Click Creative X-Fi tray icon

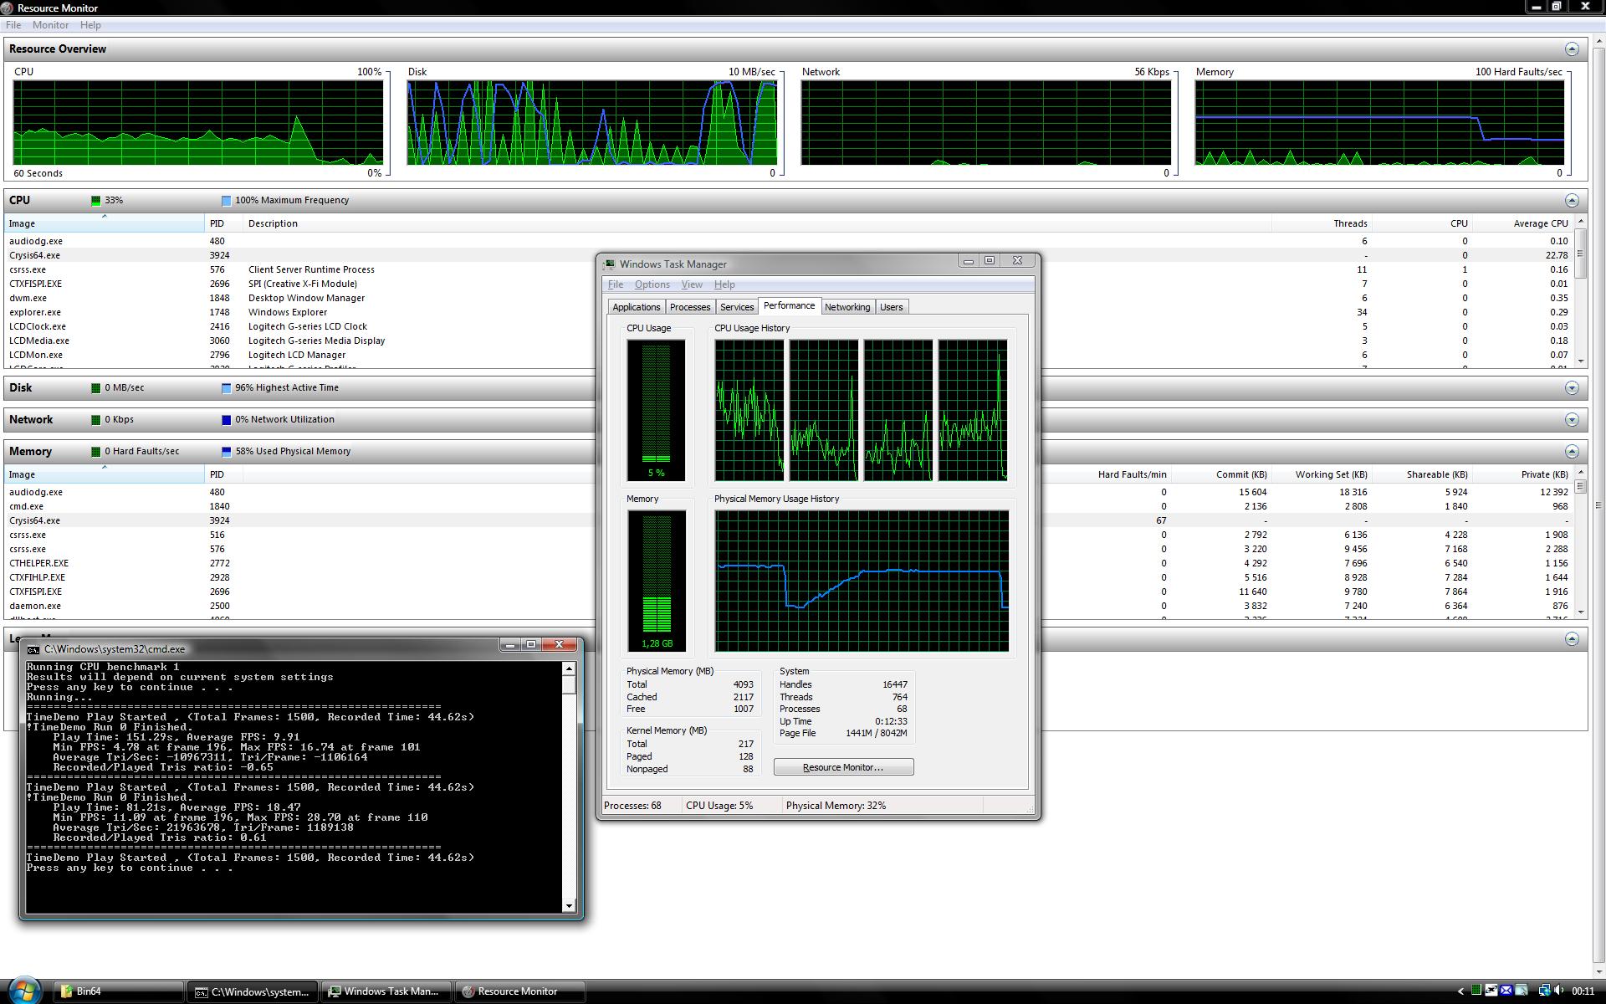pos(1491,990)
